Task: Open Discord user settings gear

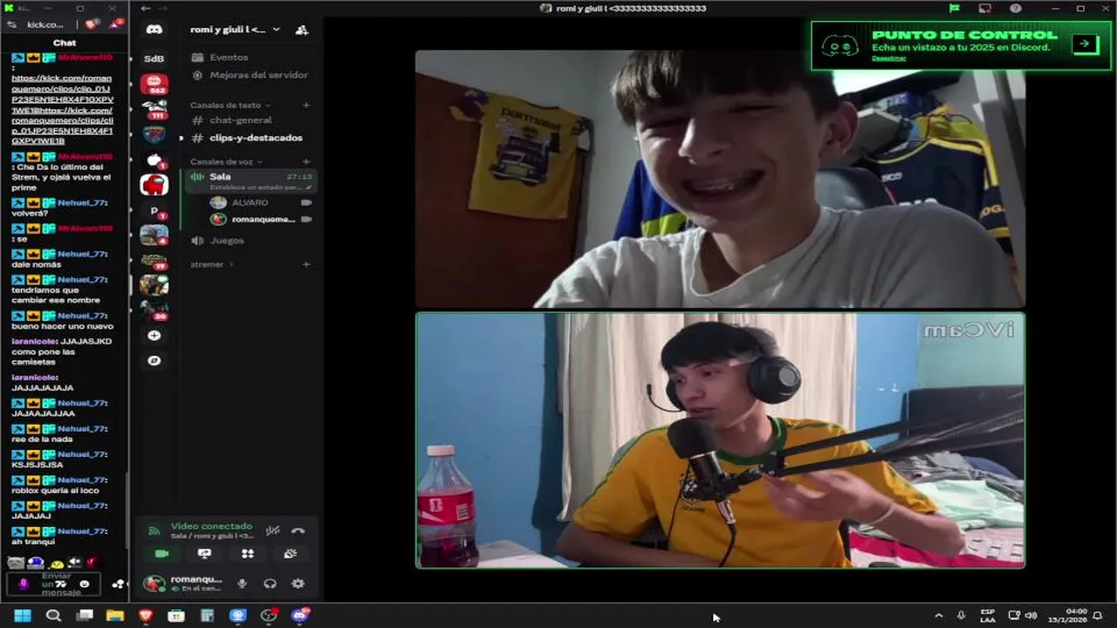Action: (x=298, y=584)
